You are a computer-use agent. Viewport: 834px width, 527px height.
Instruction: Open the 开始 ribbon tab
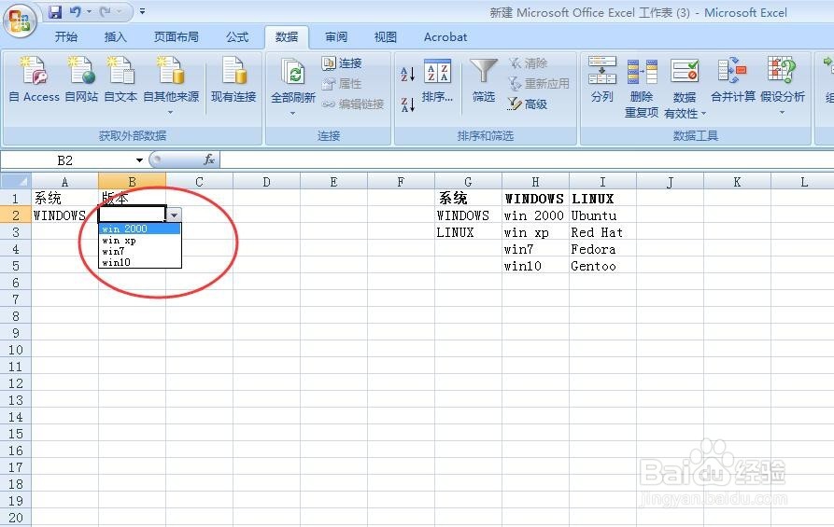click(66, 37)
